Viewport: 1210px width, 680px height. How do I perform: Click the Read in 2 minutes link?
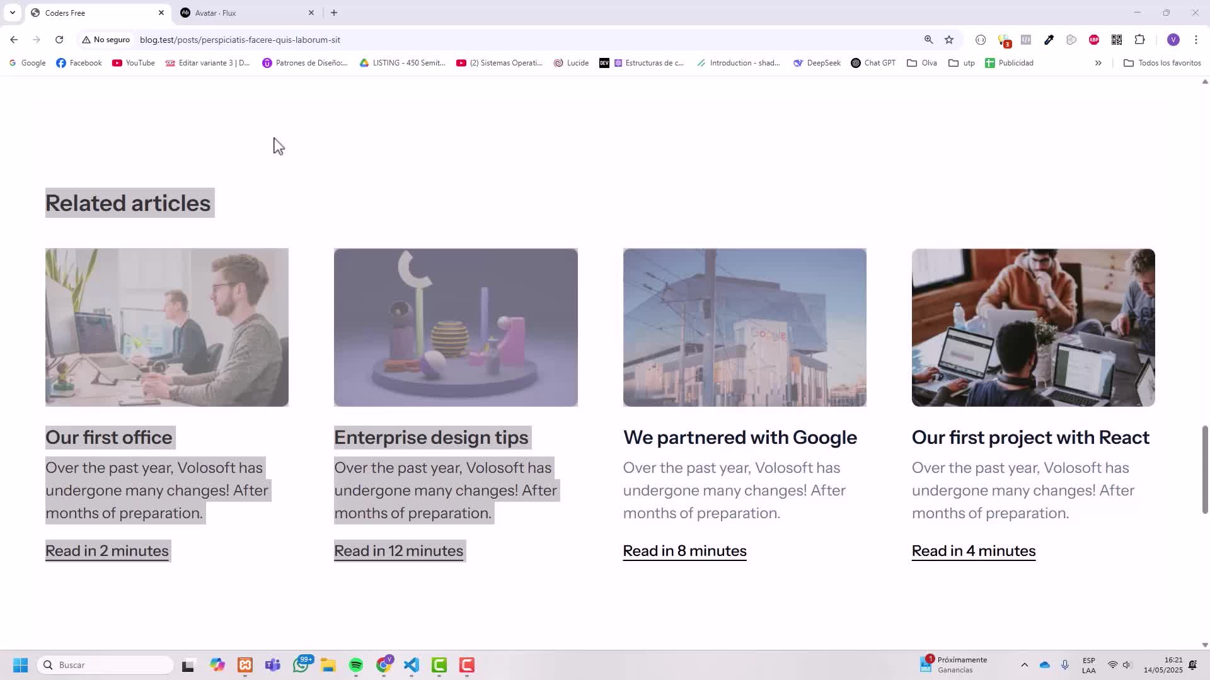tap(107, 551)
